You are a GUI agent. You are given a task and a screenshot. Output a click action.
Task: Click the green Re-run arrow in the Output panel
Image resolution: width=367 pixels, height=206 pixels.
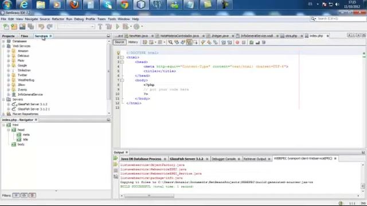116,159
